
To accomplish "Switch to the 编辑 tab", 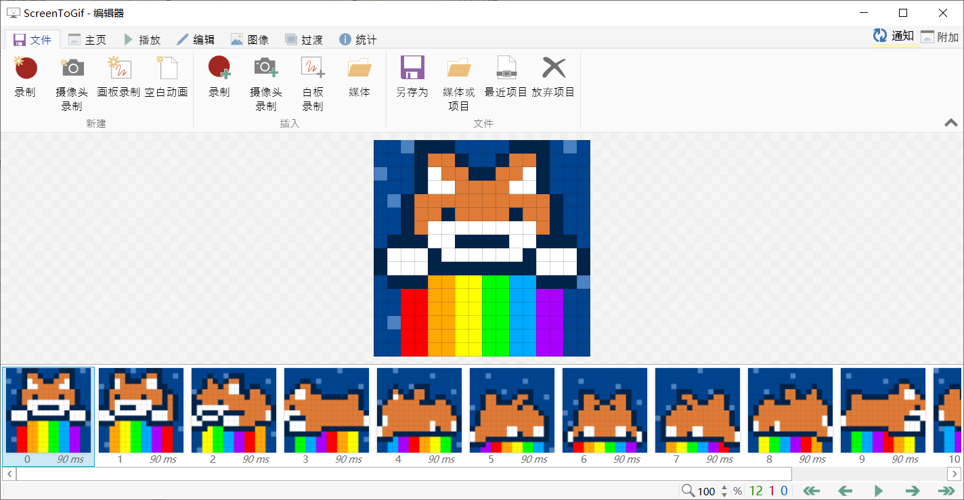I will tap(196, 40).
